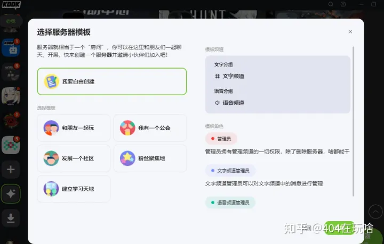Click the 文字分组 group heading
Screen dimensions: 384x244
coord(223,65)
